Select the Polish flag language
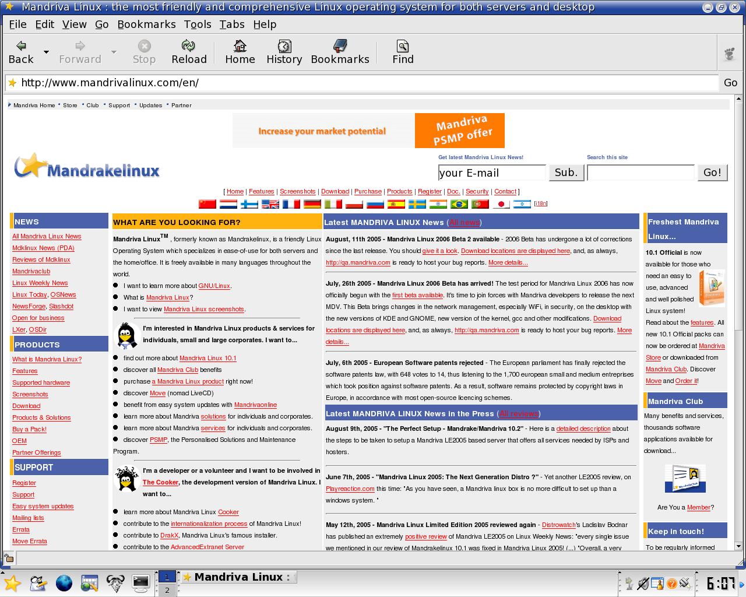Viewport: 746px width, 597px height. pos(354,204)
